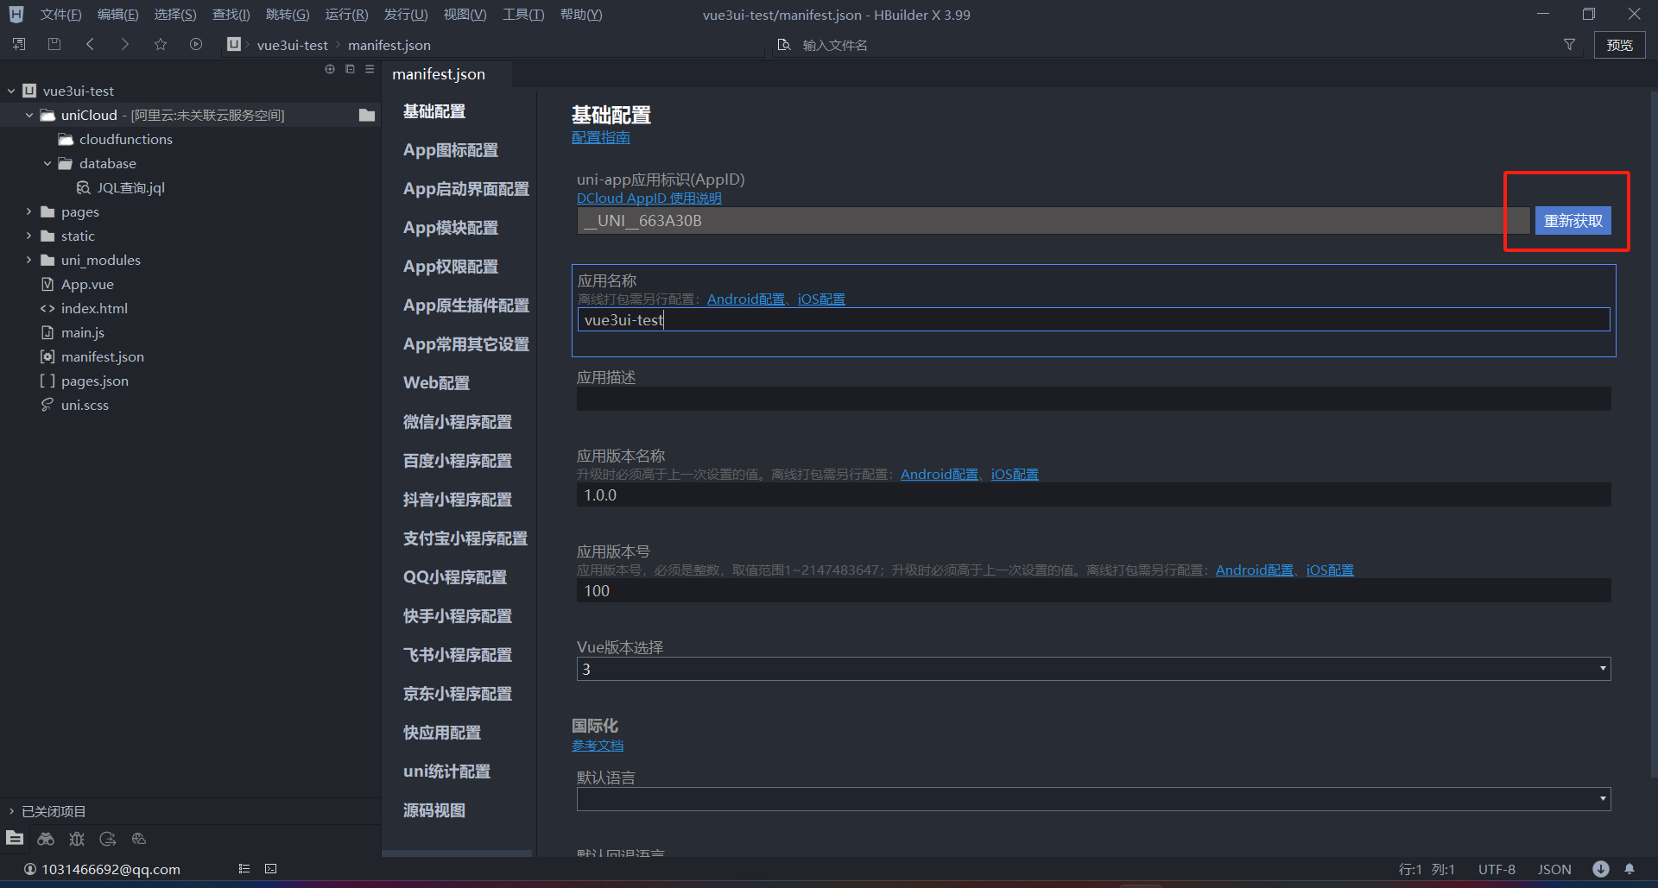Click the 应用描述 input field
The height and width of the screenshot is (888, 1658).
click(x=1093, y=399)
